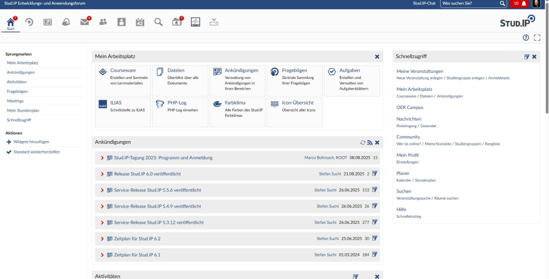The height and width of the screenshot is (279, 549).
Task: Jump to Schnellzugriff in Sprungmarken
Action: (x=19, y=120)
